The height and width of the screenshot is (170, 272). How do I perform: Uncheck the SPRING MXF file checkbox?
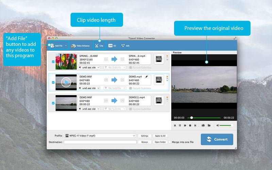(x=53, y=62)
